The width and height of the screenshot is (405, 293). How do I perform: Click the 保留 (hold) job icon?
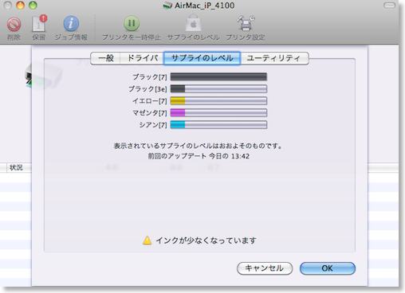39,23
